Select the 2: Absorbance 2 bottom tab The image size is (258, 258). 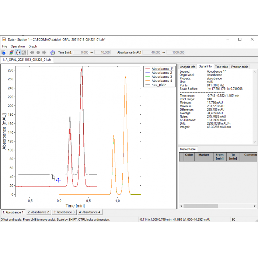[38, 212]
